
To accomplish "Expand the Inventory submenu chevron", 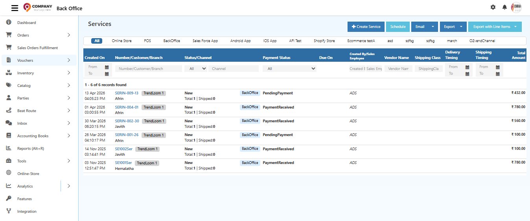I will pos(69,73).
